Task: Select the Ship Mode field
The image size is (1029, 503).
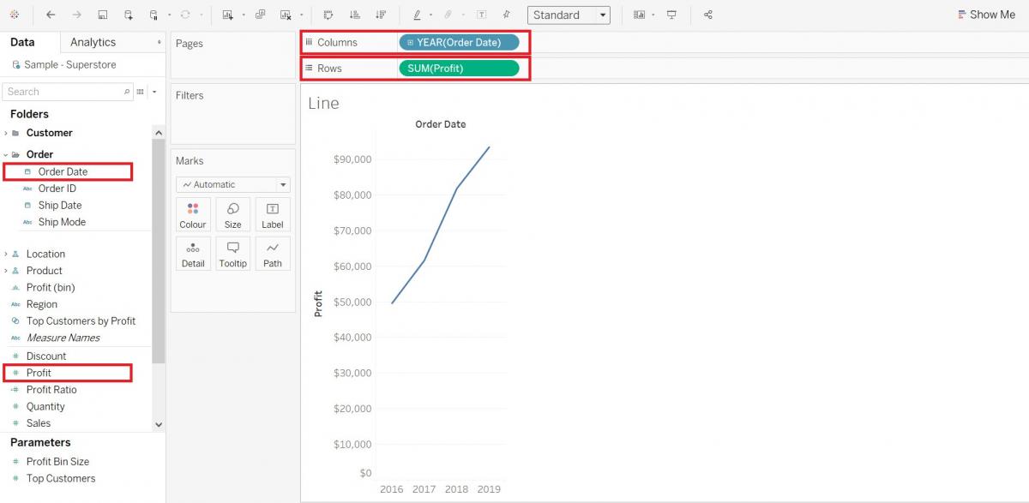Action: coord(62,222)
